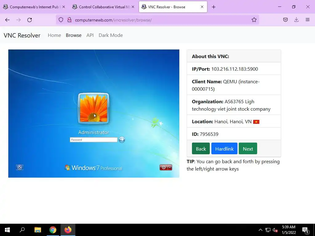Select the VNC Resolver - Browse tab
This screenshot has width=315, height=236.
tap(173, 7)
